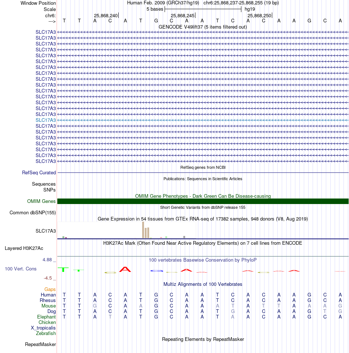Open the H3K27Ac Mark track title
The width and height of the screenshot is (349, 353).
click(x=203, y=243)
